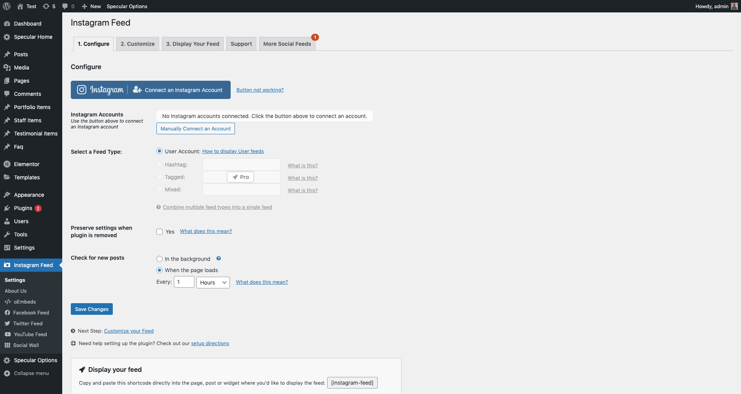Screen dimensions: 741x394
Task: Select the Tagged feed type radio
Action: (x=159, y=177)
